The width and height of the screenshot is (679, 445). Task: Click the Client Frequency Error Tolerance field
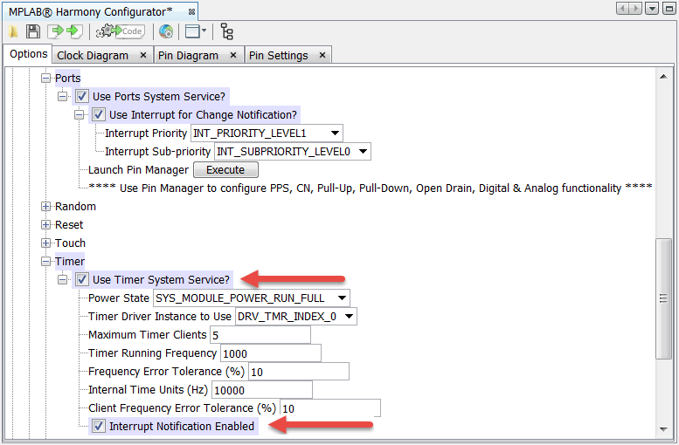(330, 407)
